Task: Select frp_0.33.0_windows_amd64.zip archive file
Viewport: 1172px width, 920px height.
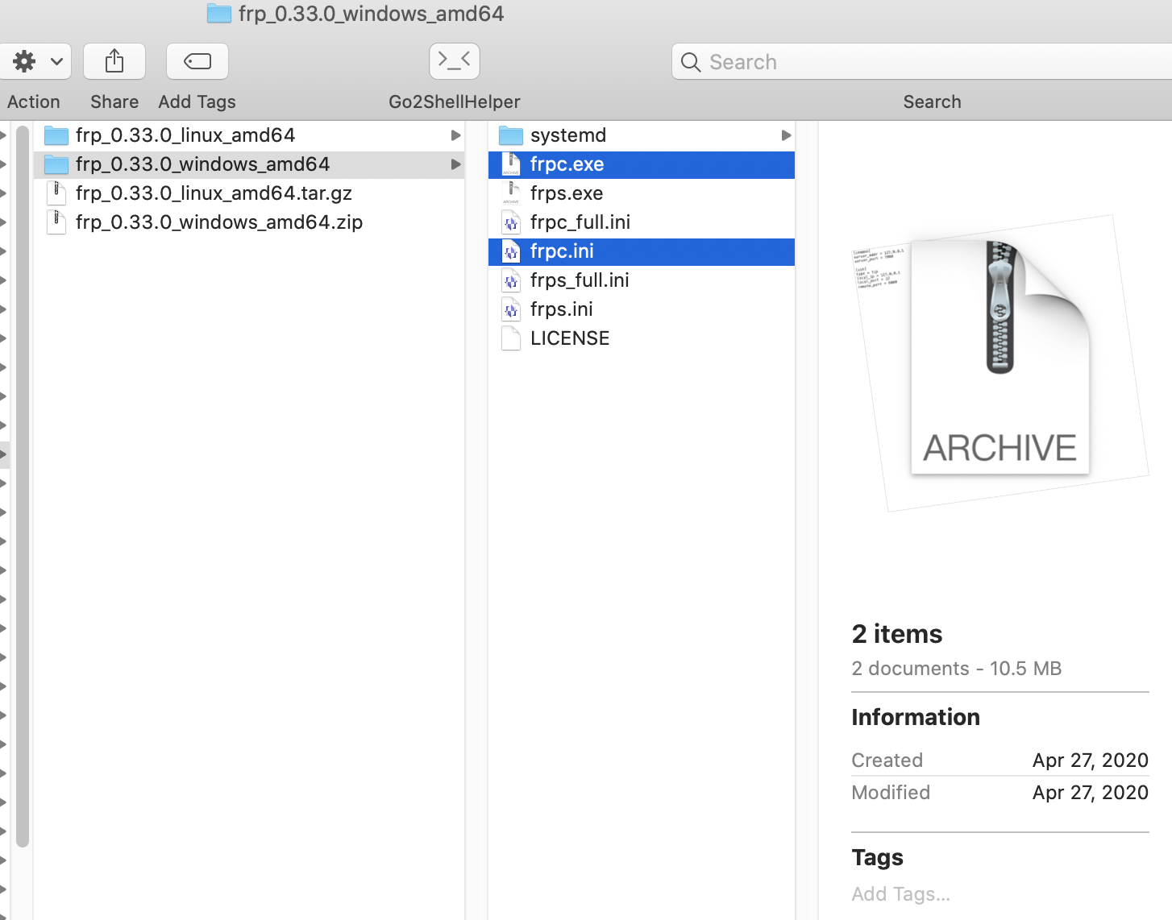Action: point(249,222)
